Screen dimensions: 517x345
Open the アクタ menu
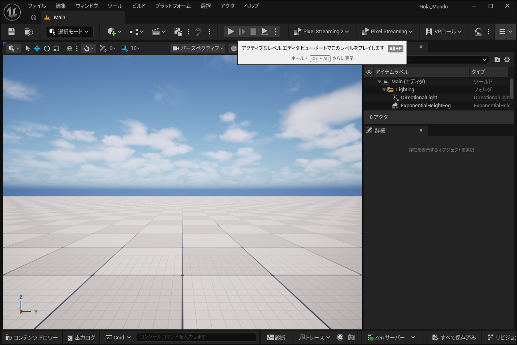[x=228, y=6]
